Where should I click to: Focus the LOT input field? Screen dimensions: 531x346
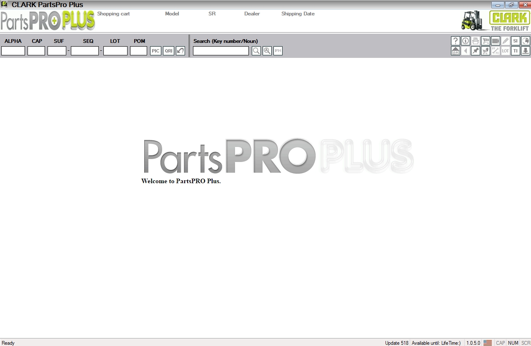coord(115,51)
